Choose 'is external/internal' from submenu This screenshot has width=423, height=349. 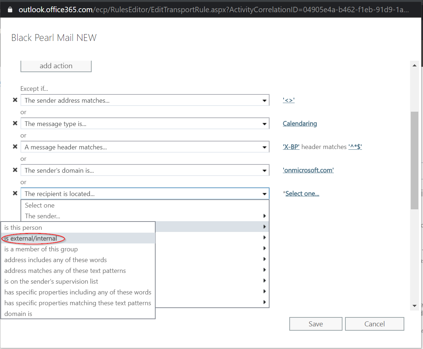(31, 238)
